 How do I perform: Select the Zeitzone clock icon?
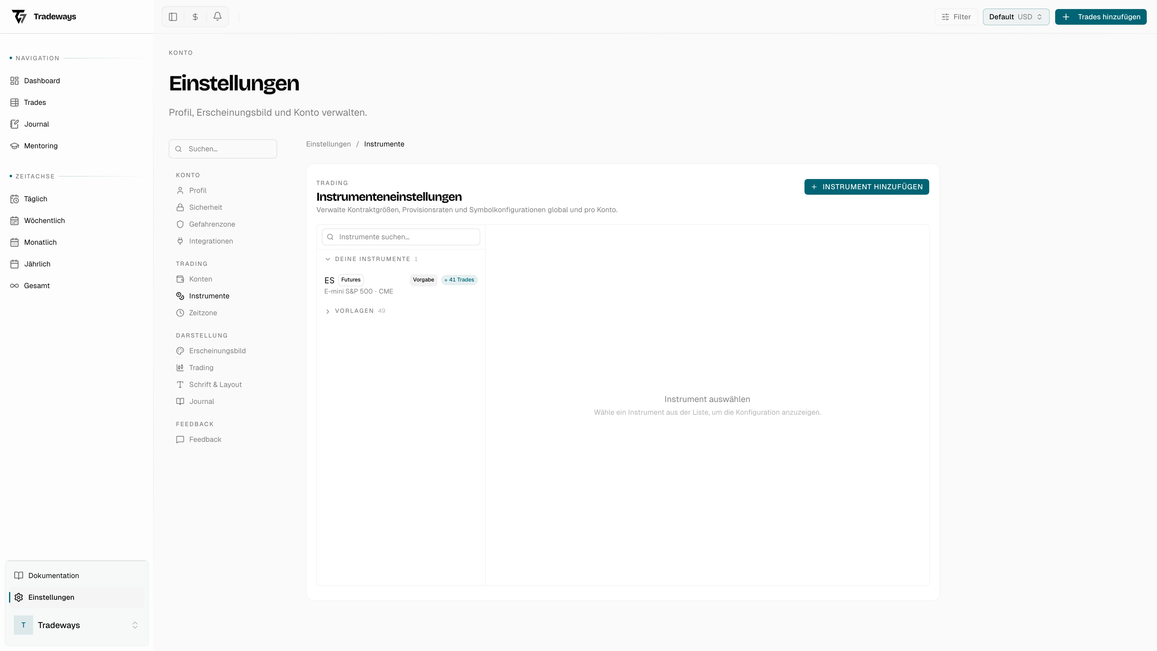[180, 313]
